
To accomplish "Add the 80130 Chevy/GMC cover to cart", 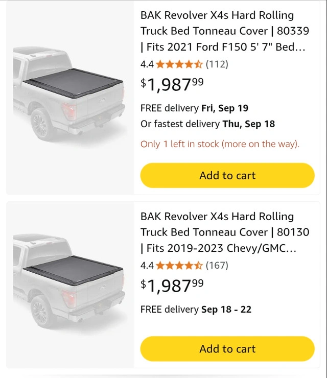I will coord(227,349).
